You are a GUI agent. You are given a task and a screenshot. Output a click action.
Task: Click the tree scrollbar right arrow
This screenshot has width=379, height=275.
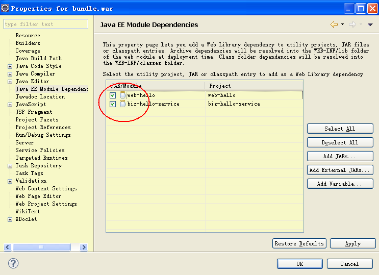point(84,247)
